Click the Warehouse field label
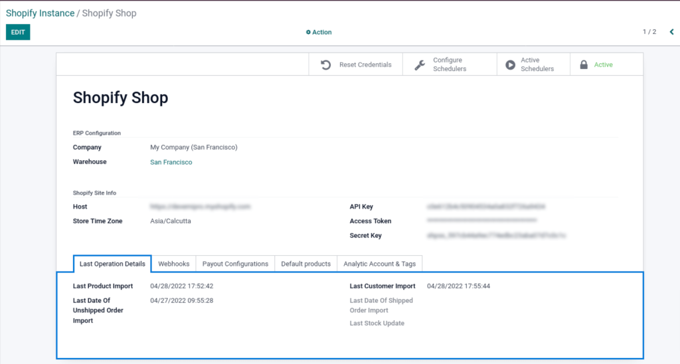Image resolution: width=680 pixels, height=364 pixels. click(90, 162)
